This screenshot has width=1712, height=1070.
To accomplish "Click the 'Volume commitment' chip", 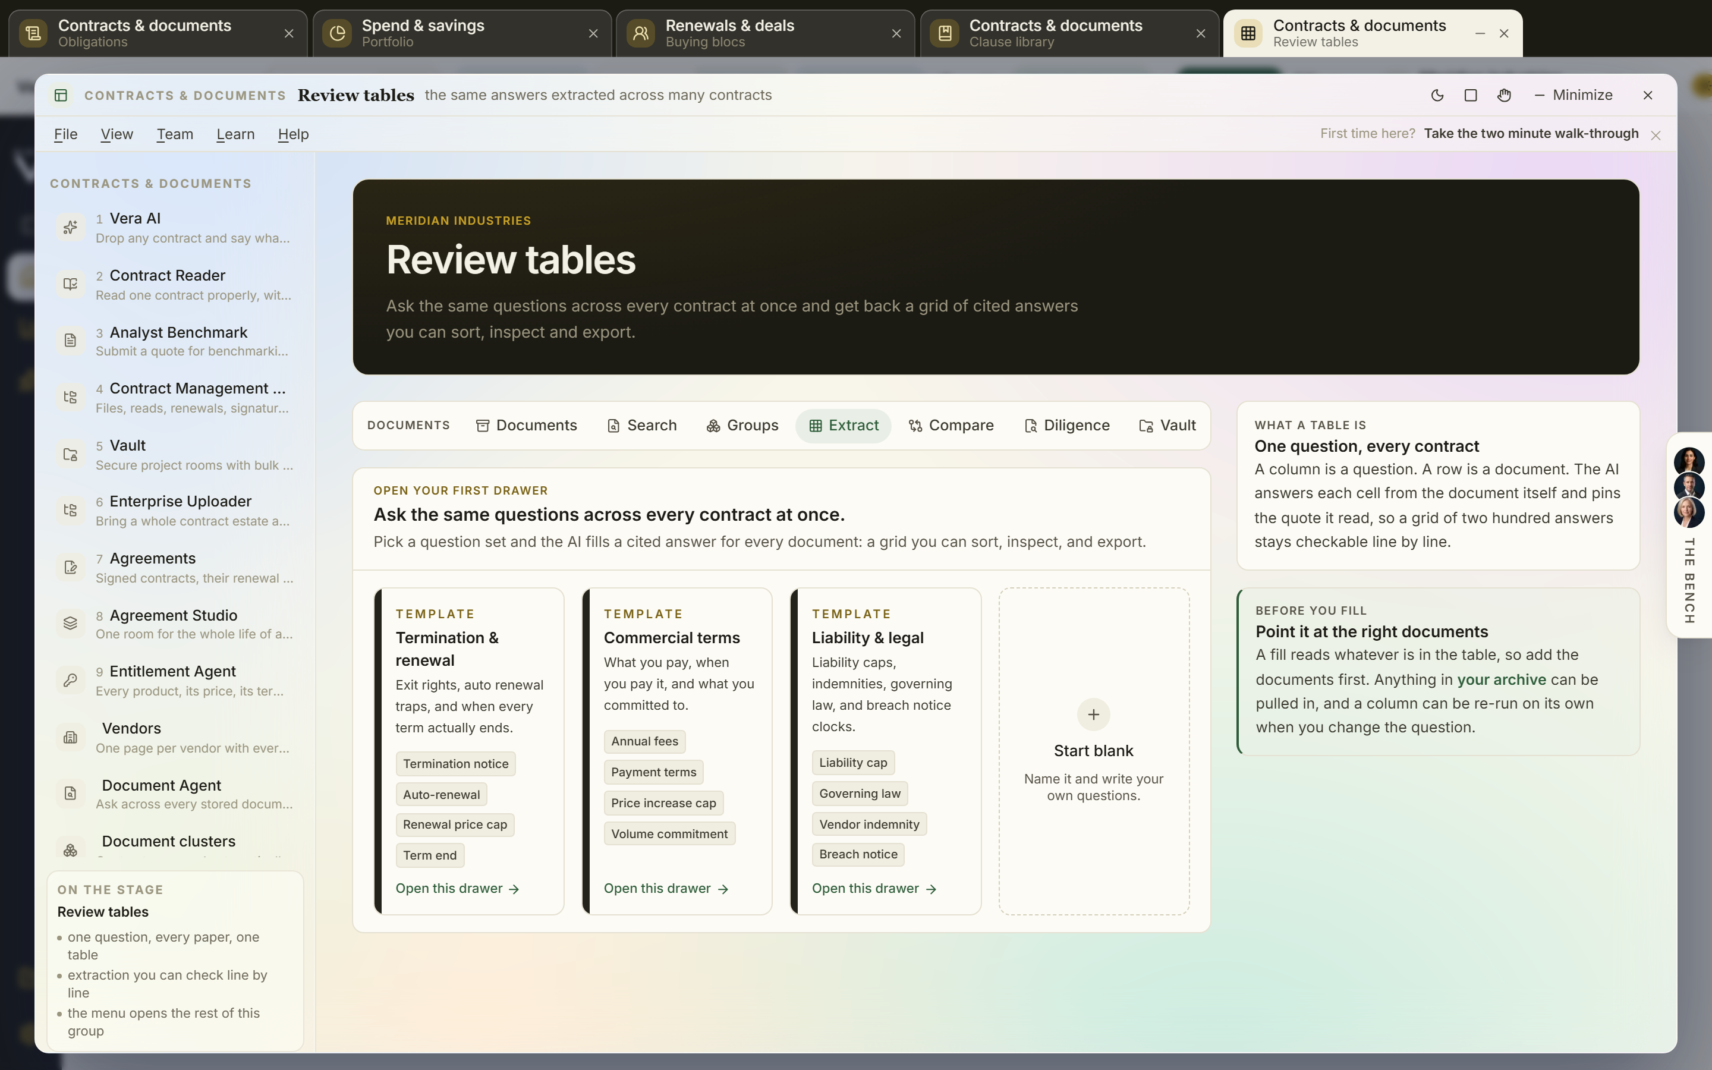I will click(669, 833).
